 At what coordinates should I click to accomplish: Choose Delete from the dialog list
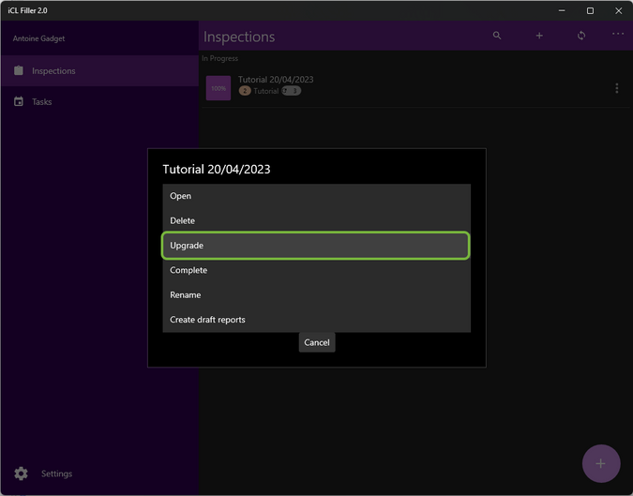[317, 220]
